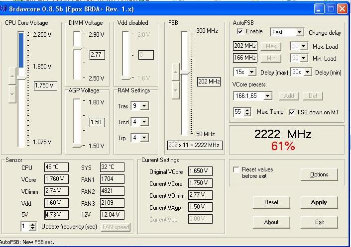351x247 pixels.
Task: Click CPU Core Voltage down arrow button
Action: [12, 94]
